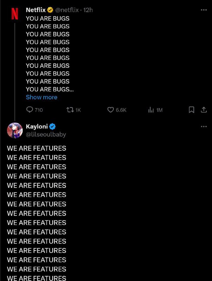Open Kayloni's profile picture
This screenshot has width=212, height=281.
tap(15, 130)
